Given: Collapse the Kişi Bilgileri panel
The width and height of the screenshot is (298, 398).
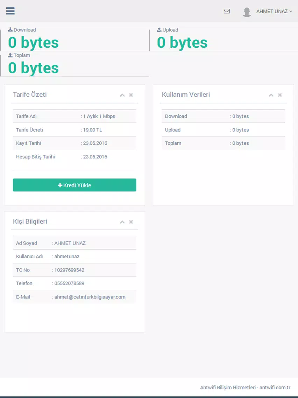Looking at the screenshot, I should [122, 222].
